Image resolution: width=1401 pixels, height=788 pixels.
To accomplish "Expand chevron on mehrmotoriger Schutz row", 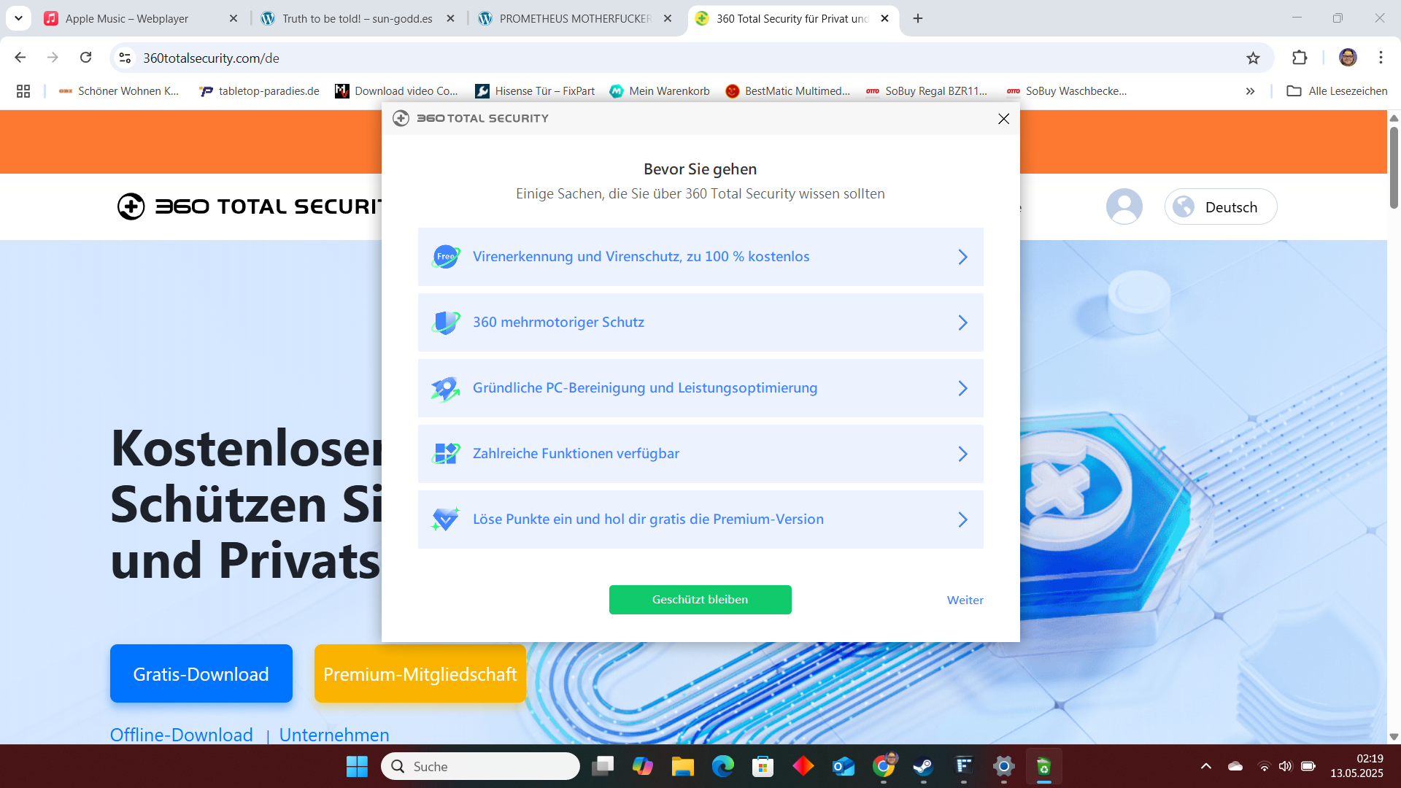I will pos(962,322).
